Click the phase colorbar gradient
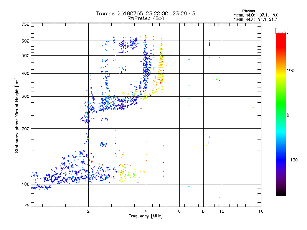The width and height of the screenshot is (307, 230). (281, 114)
